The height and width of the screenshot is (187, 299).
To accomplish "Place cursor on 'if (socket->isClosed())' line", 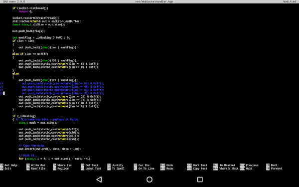I will 30,8.
